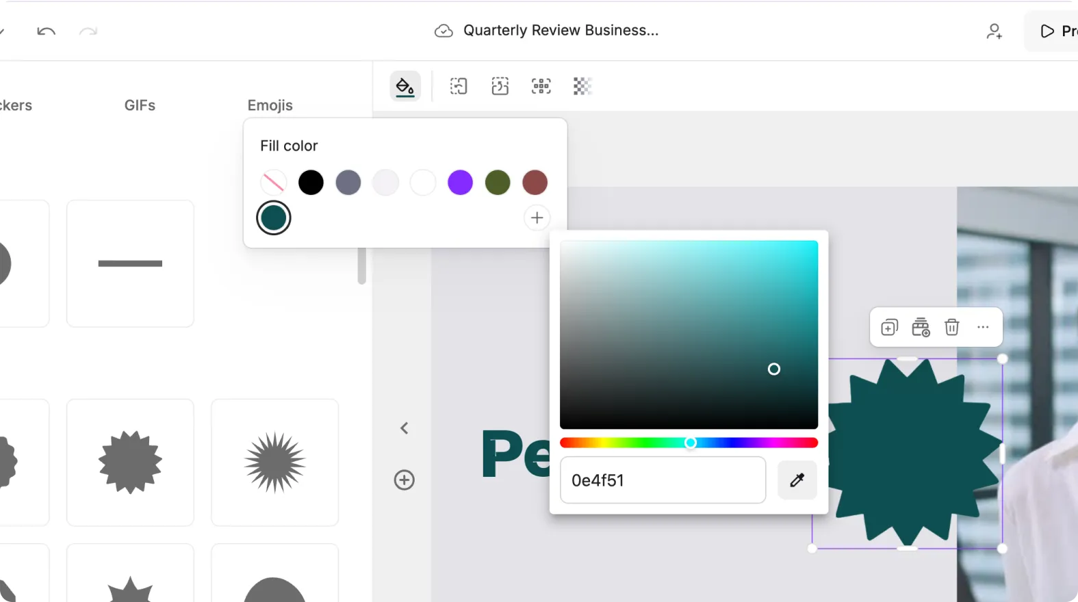The width and height of the screenshot is (1078, 602).
Task: Click the dashed-frame grid toolbar icon
Action: pos(541,86)
